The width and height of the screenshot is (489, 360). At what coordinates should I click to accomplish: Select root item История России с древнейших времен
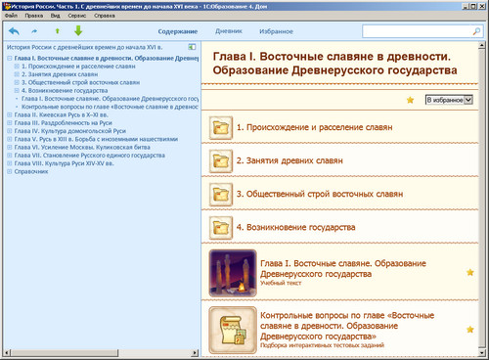(85, 47)
